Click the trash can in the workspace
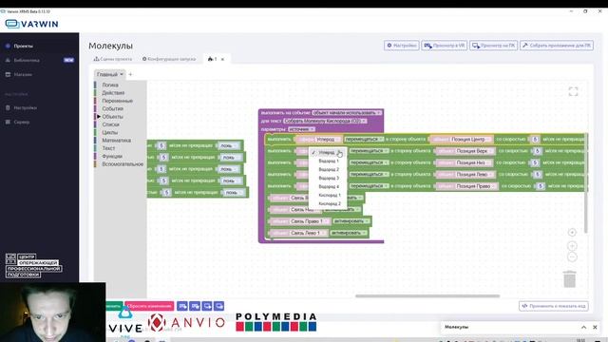Viewport: 608px width, 342px height. 569,278
